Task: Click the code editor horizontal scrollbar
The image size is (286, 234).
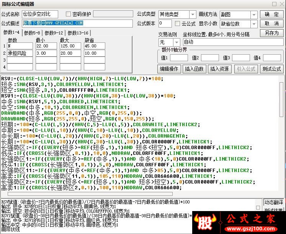Action: pyautogui.click(x=90, y=193)
